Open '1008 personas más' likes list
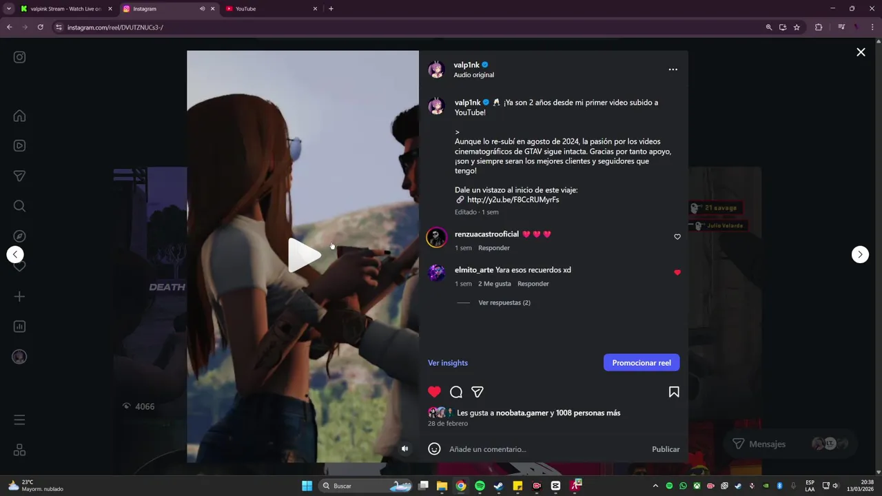The image size is (882, 496). pos(588,413)
